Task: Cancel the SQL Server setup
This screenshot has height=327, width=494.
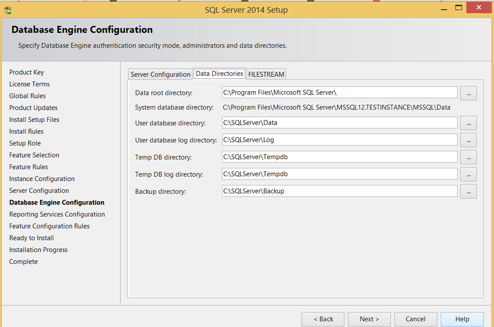Action: coord(416,319)
